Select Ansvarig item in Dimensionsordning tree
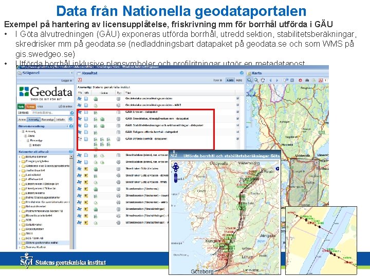 (x=30, y=131)
